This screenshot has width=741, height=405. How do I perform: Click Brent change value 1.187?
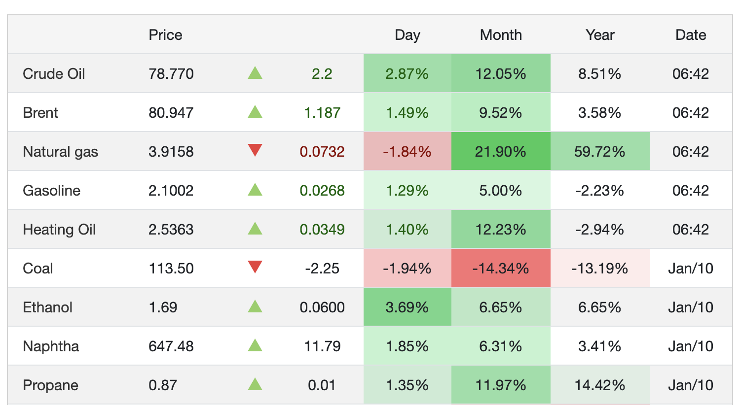pyautogui.click(x=322, y=113)
